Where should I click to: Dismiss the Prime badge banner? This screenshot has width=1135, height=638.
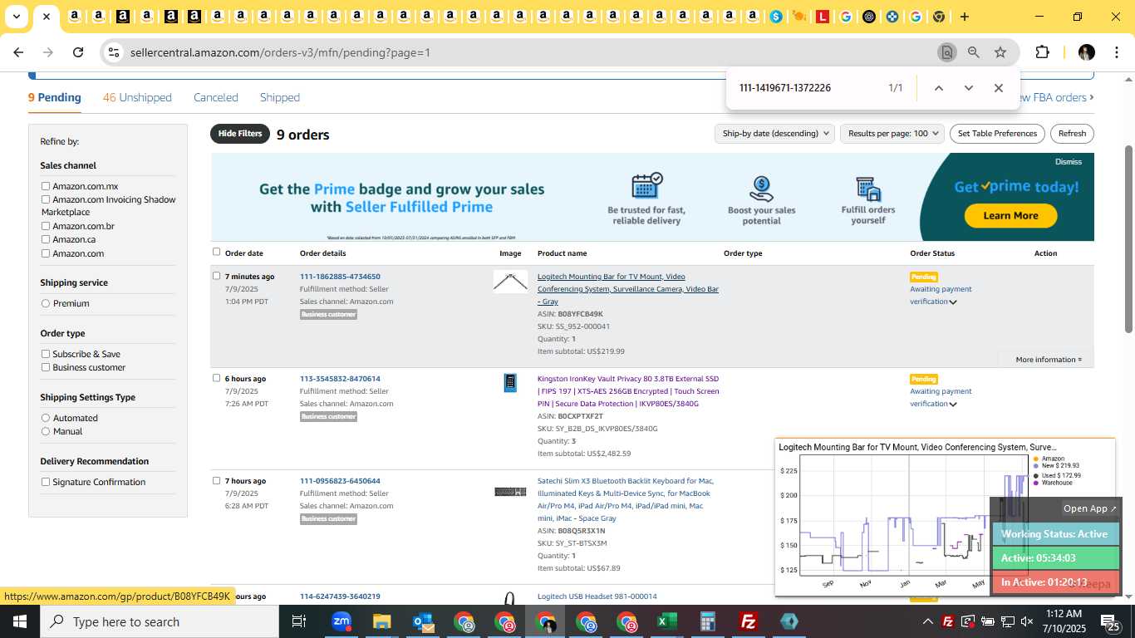[1069, 162]
